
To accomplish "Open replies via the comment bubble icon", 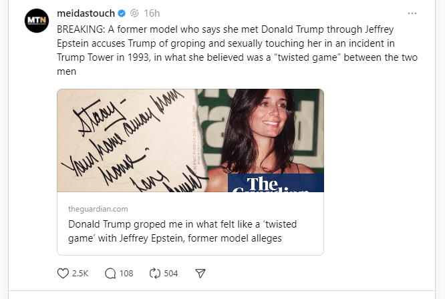I will point(110,273).
